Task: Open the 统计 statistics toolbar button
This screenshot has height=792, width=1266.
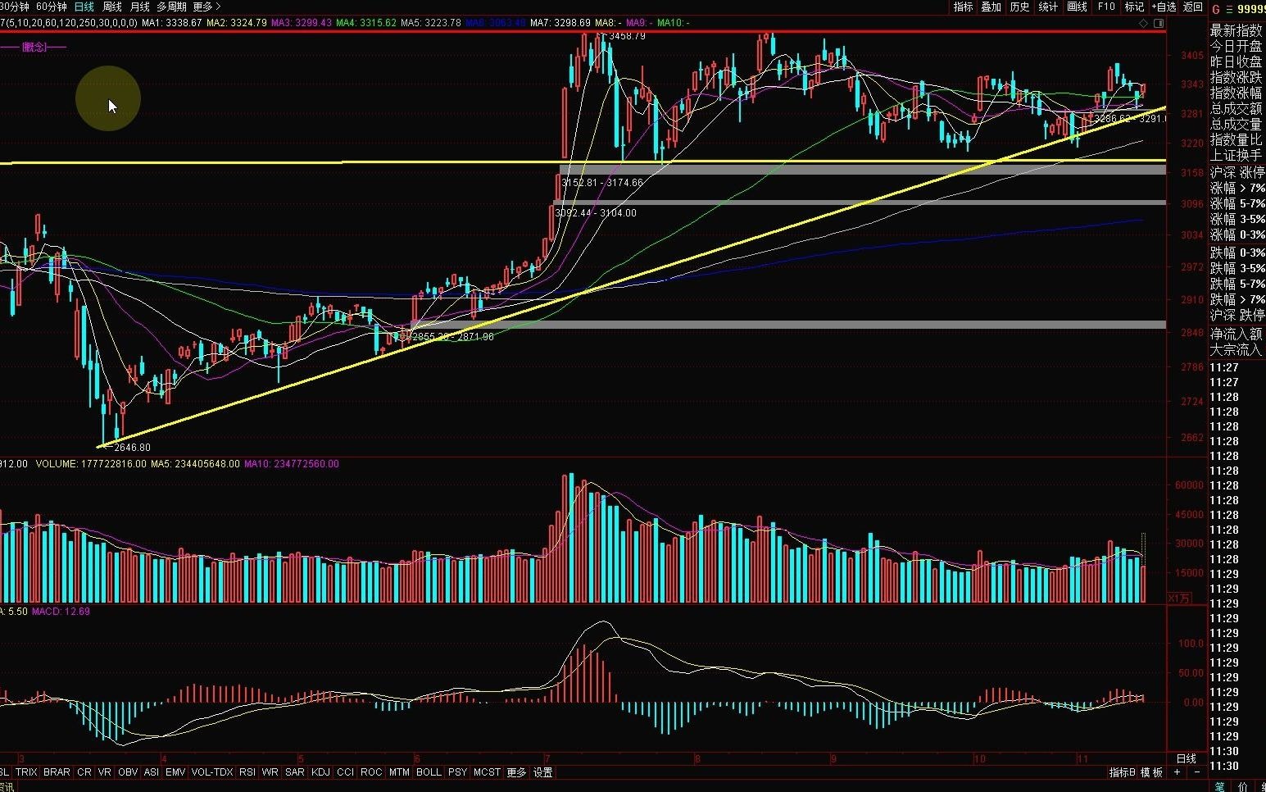Action: 1048,7
